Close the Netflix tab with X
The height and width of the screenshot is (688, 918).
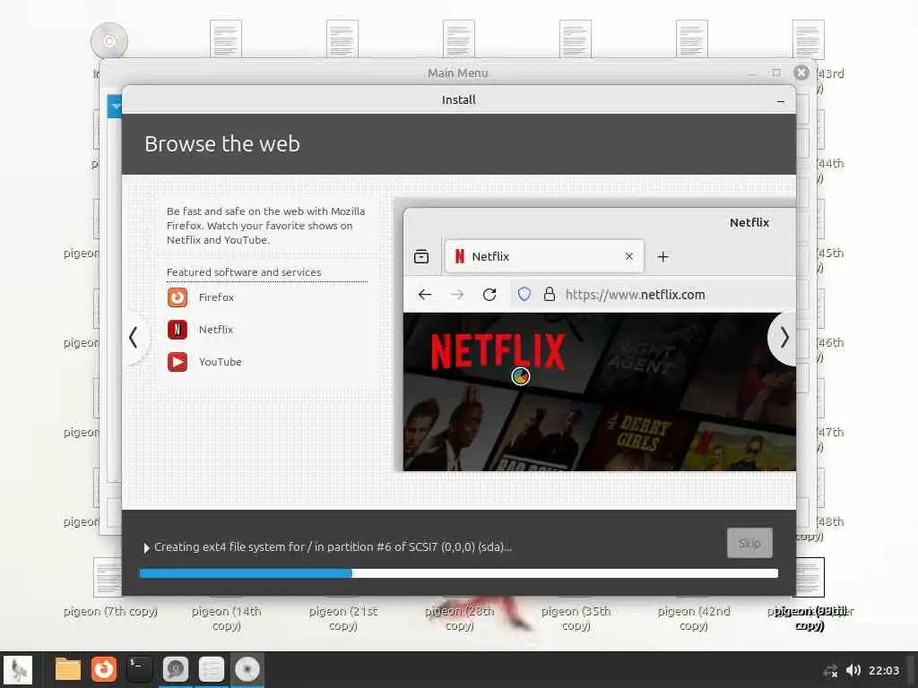[x=629, y=256]
